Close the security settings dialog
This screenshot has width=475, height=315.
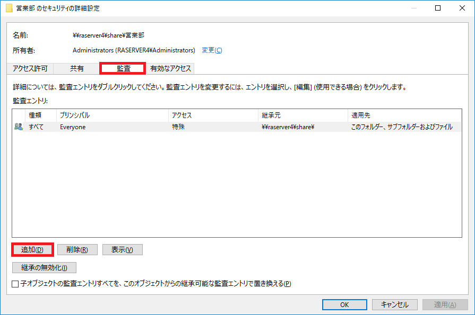point(462,8)
